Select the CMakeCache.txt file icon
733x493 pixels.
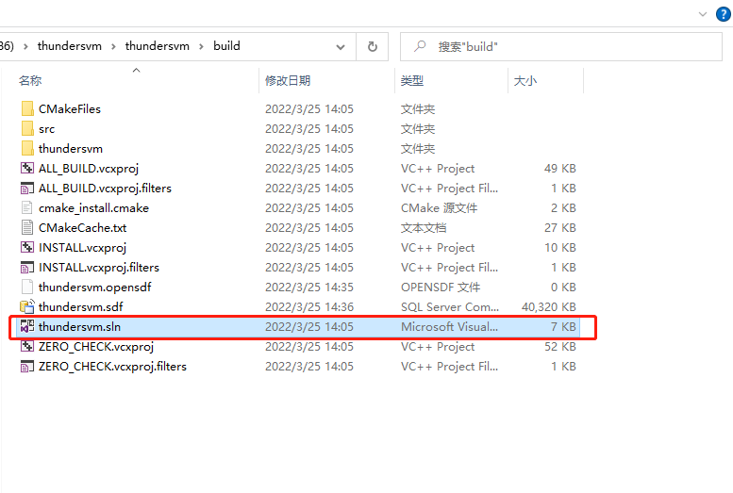tap(27, 227)
